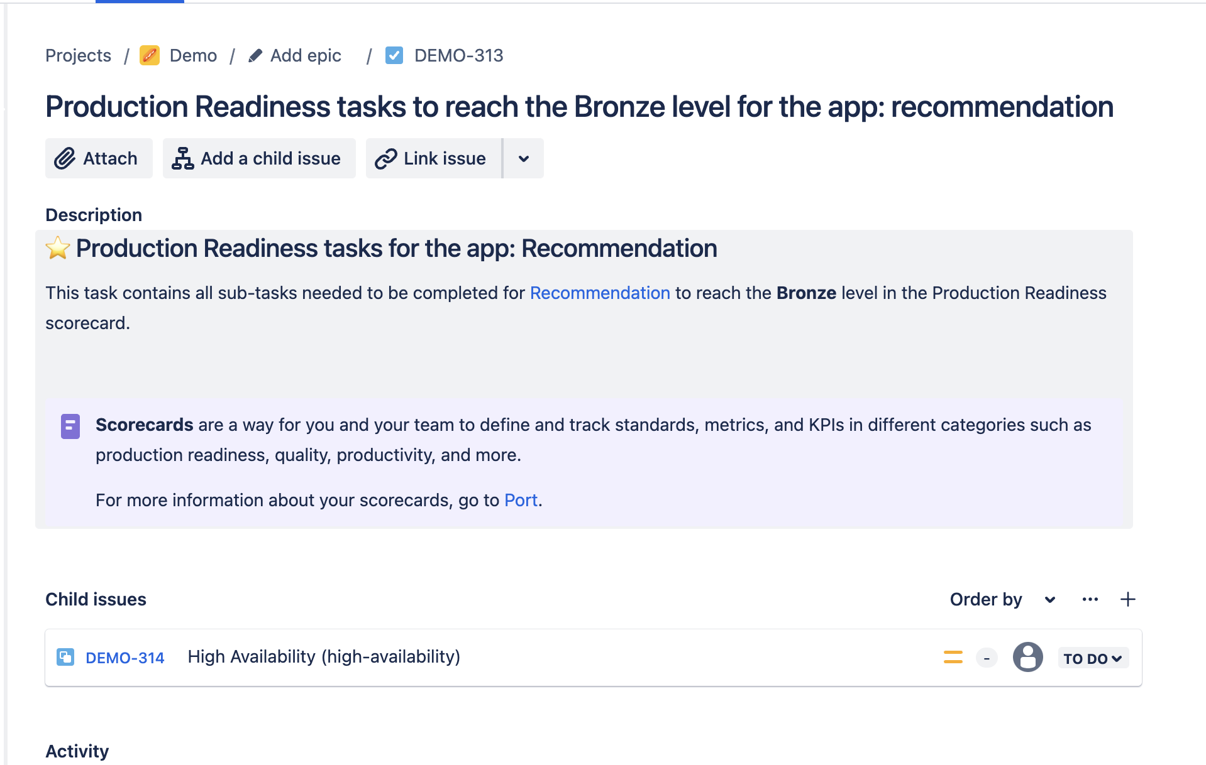Click the DEMO-314 subtask type icon
The image size is (1206, 765).
(65, 657)
